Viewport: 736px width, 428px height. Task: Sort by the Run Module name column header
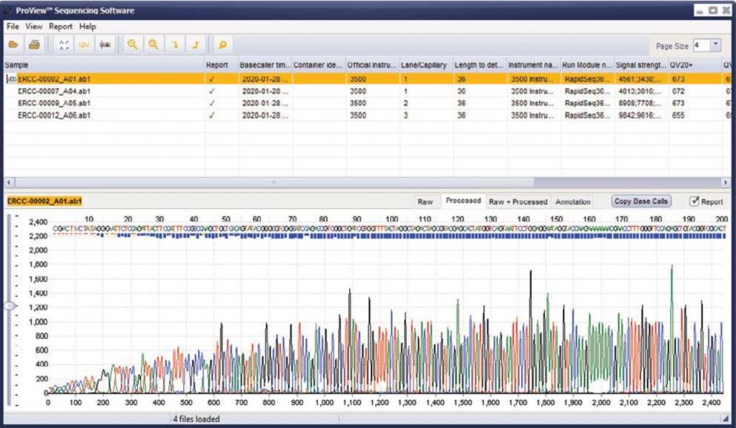588,65
